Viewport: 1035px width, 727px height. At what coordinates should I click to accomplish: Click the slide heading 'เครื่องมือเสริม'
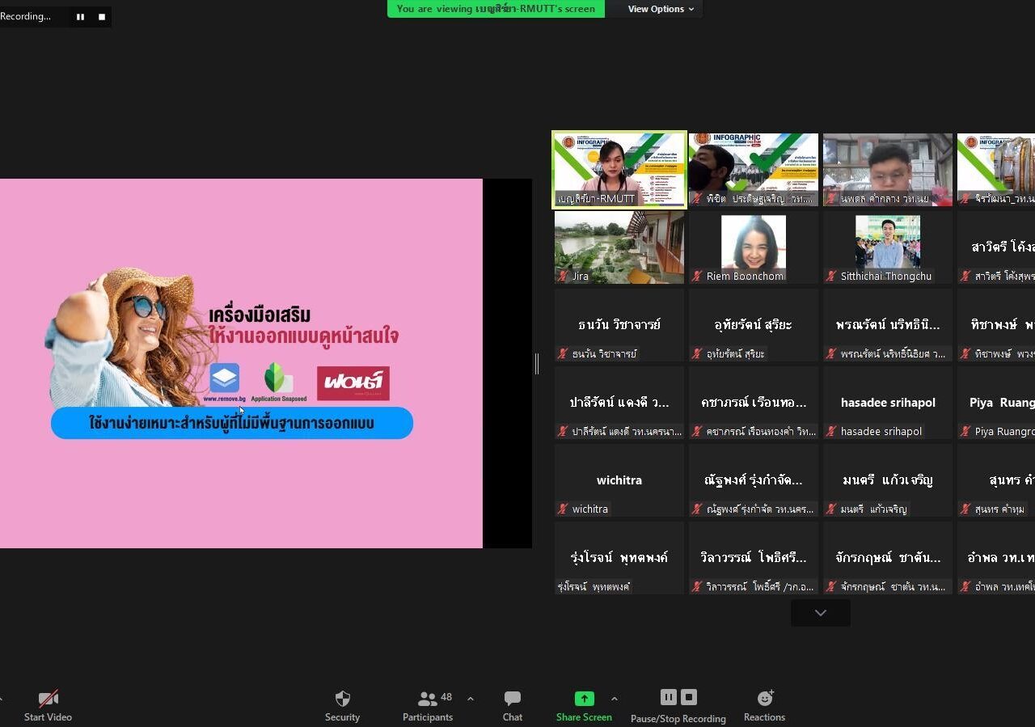(260, 315)
